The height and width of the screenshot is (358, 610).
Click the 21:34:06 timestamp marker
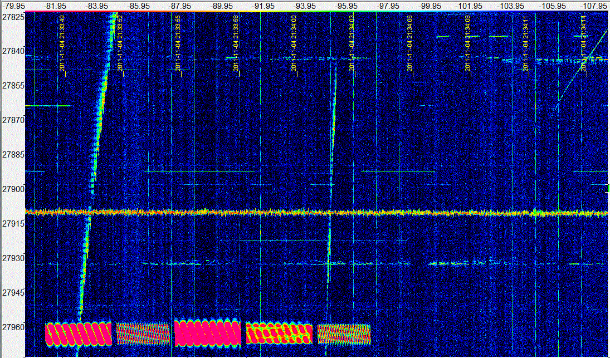point(410,43)
